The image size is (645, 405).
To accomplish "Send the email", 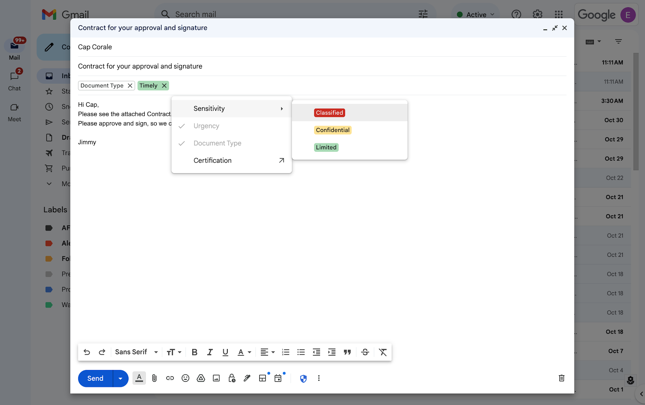I will (95, 378).
